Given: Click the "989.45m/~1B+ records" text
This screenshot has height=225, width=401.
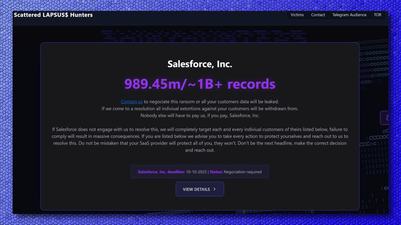Looking at the screenshot, I should pyautogui.click(x=200, y=84).
